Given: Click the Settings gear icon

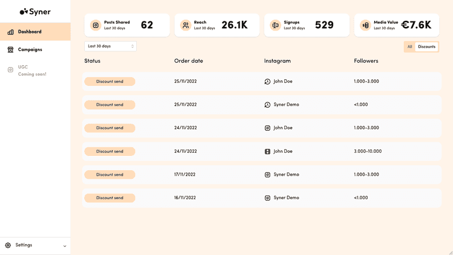Looking at the screenshot, I should click(x=8, y=245).
